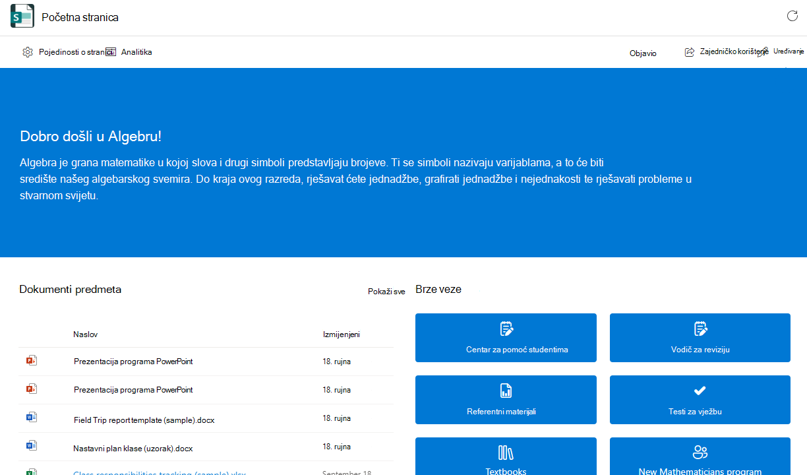Click Objavio in the command bar
Viewport: 807px width, 475px height.
click(x=643, y=53)
